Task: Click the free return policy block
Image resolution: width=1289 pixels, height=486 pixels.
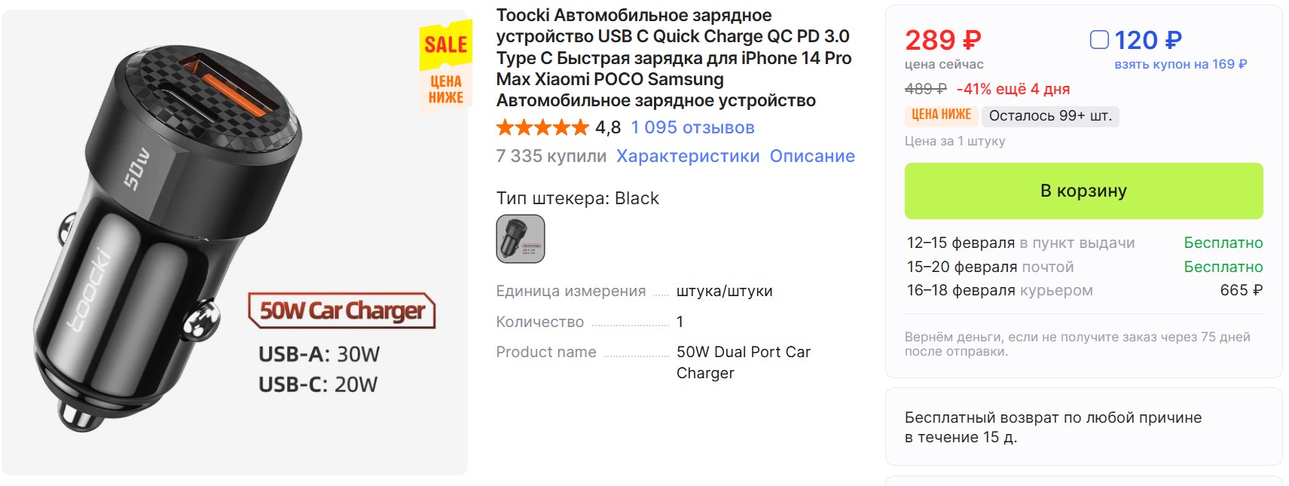Action: tap(1052, 427)
